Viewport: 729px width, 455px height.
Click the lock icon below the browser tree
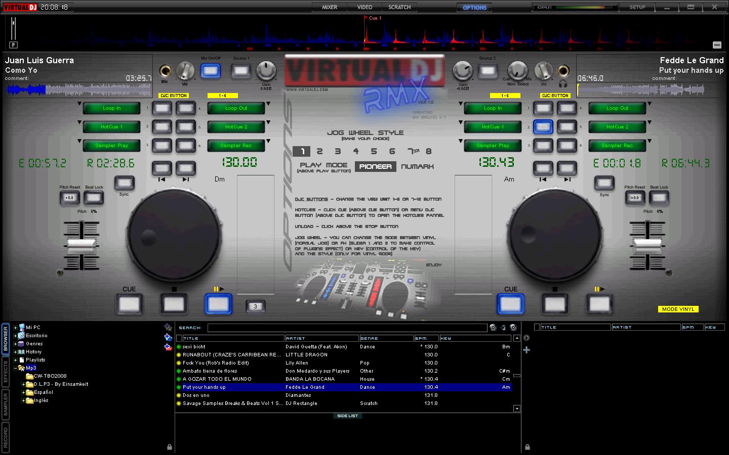[x=169, y=447]
